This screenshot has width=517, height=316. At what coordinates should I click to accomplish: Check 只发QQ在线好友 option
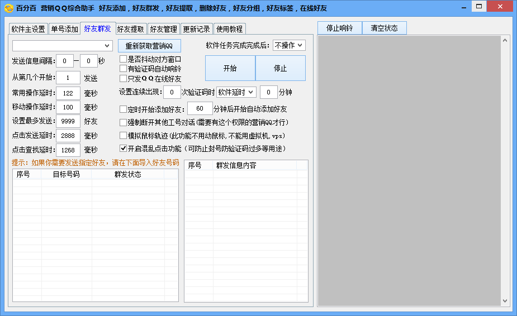tap(123, 78)
